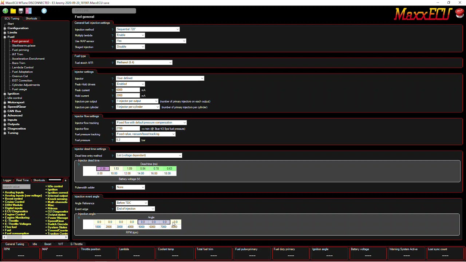Screen dimensions: 466x262
Task: Expand the Ignition tree node
Action: pyautogui.click(x=5, y=94)
